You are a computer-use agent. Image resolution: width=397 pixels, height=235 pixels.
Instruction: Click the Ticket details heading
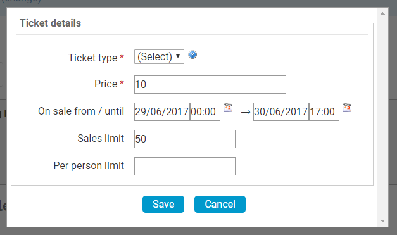(x=51, y=23)
